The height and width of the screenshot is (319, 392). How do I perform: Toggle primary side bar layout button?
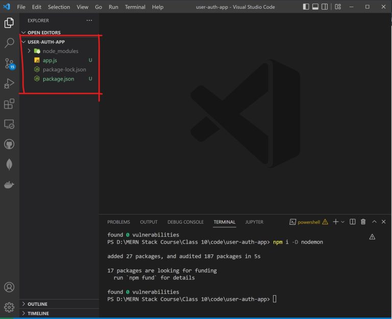[306, 7]
